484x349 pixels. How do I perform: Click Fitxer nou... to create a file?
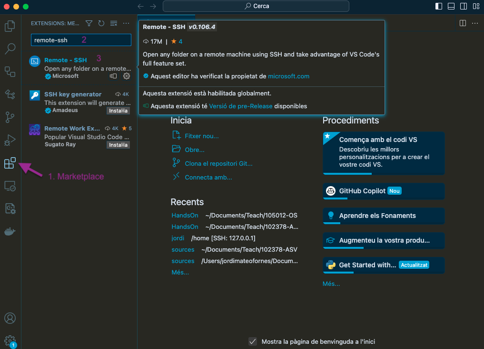pyautogui.click(x=202, y=136)
